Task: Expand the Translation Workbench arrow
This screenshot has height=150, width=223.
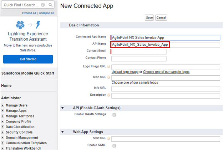Action: [2, 148]
